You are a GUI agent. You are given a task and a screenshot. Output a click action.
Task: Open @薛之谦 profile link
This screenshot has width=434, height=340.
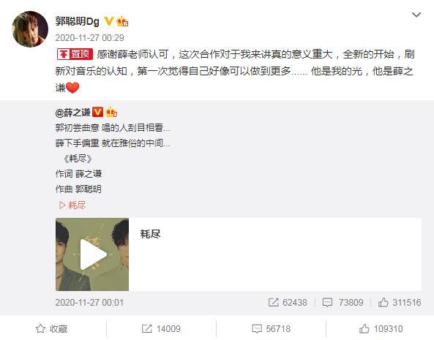(72, 113)
